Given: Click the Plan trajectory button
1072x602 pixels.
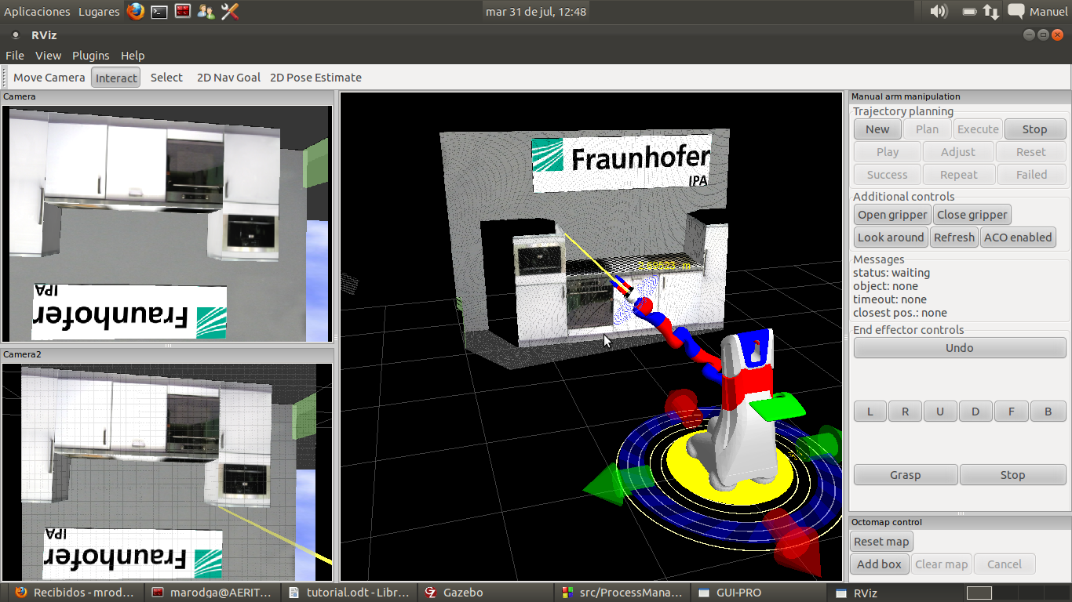Looking at the screenshot, I should (928, 129).
